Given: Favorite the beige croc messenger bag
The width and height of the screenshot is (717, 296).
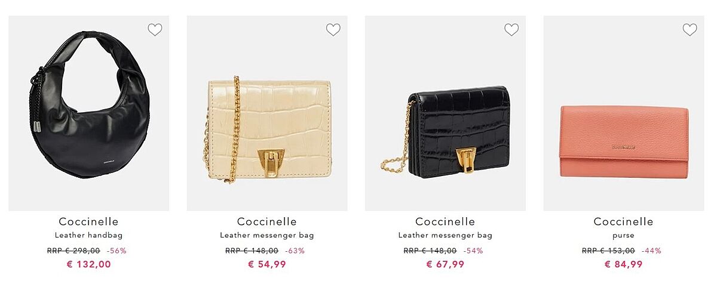Looking at the screenshot, I should (x=333, y=30).
